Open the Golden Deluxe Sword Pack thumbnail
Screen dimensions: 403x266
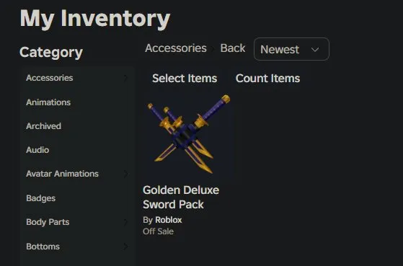(189, 135)
